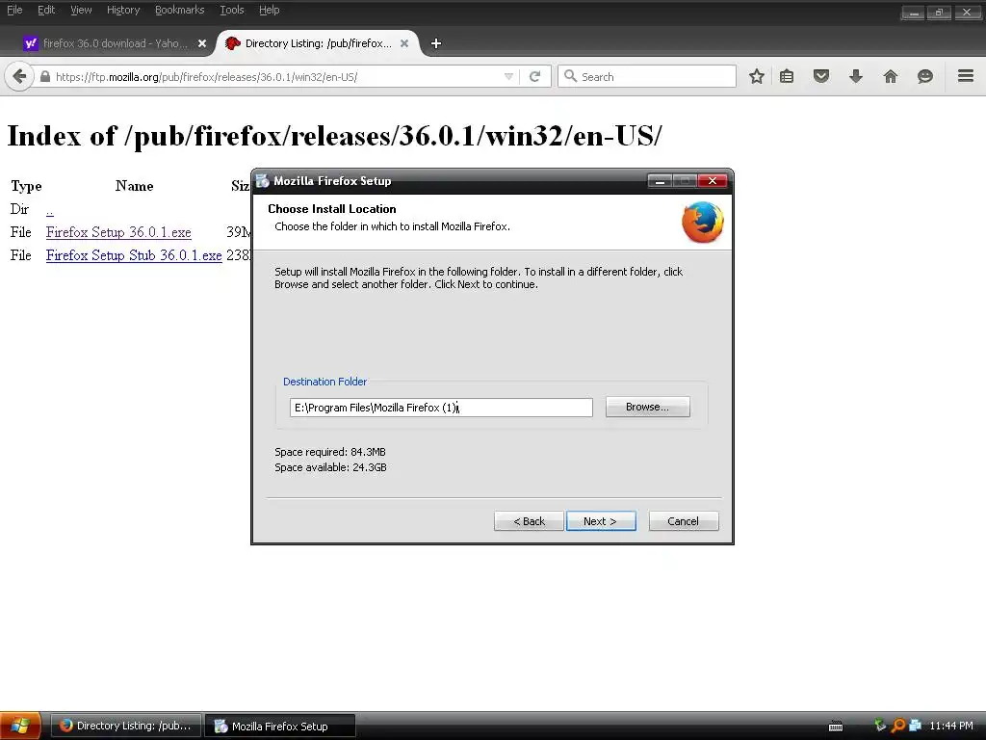The image size is (986, 740).
Task: Open the File menu
Action: coord(14,10)
